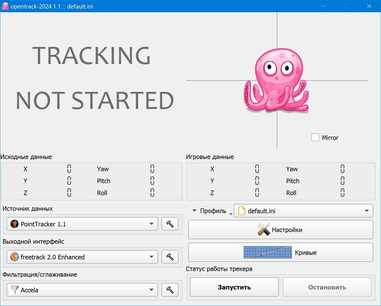381x306 pixels.
Task: Click the Настройки button
Action: point(280,229)
